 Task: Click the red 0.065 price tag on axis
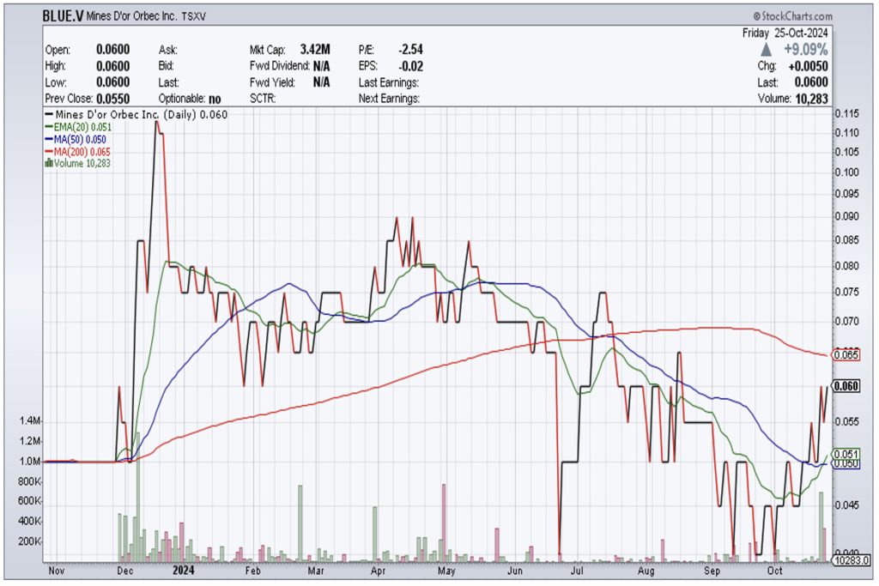(x=847, y=354)
